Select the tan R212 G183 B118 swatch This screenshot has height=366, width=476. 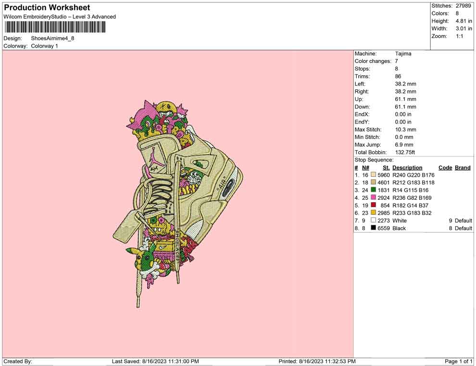point(373,183)
